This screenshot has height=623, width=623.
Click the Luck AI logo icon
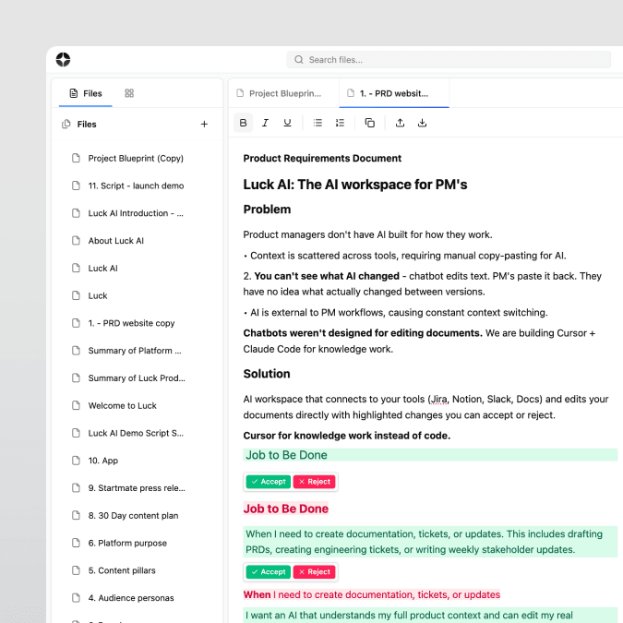63,60
